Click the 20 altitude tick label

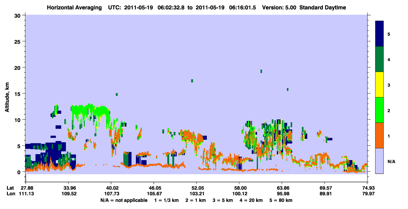point(18,67)
